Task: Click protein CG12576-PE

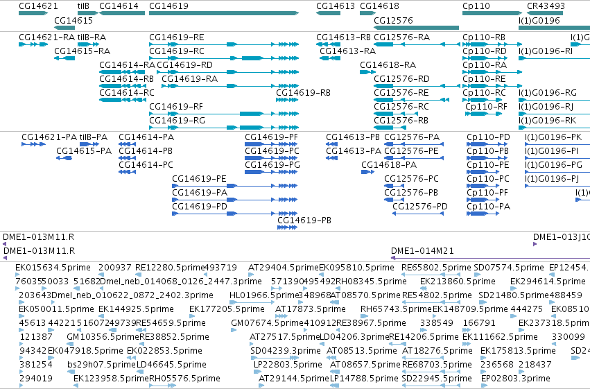Action: (411, 151)
